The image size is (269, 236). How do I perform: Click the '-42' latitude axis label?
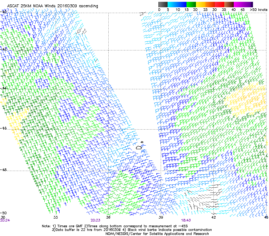4,49
